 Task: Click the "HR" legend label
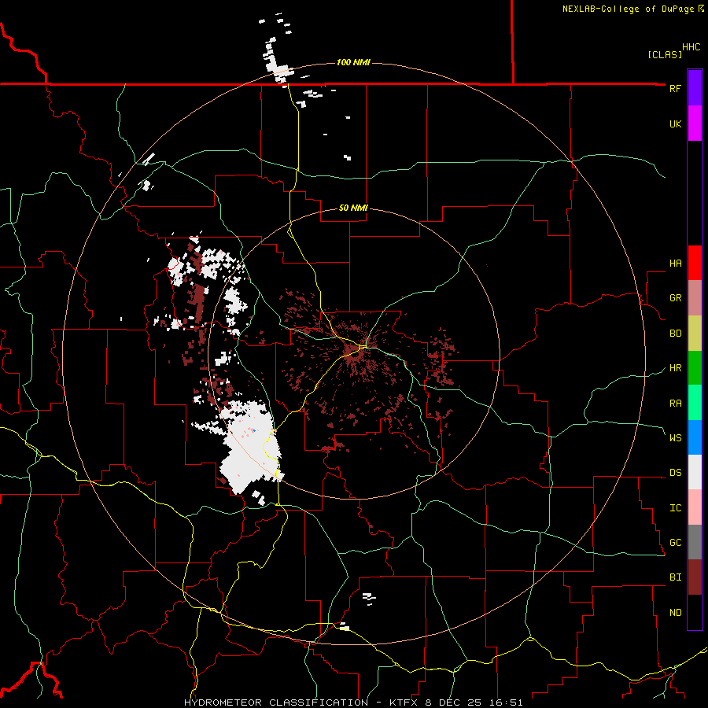tap(675, 368)
